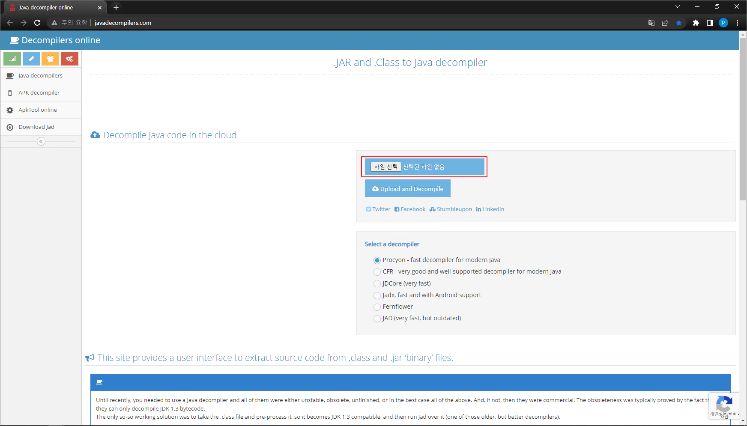Click the browser forward arrow
Screen dimensions: 747x426
[x=24, y=23]
